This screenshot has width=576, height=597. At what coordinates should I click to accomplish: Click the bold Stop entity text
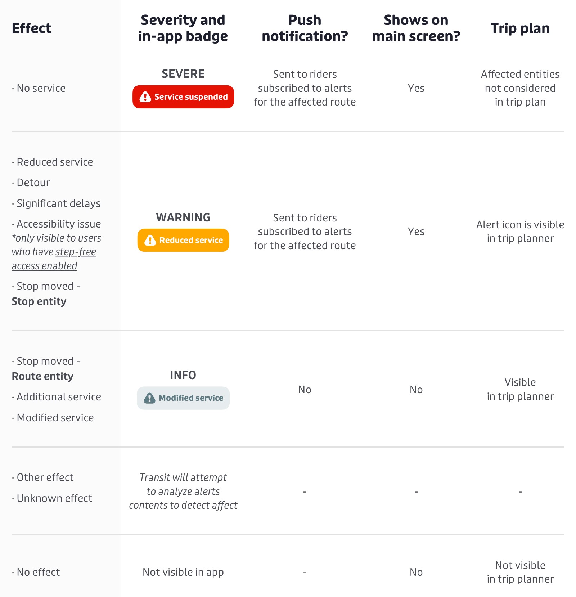point(39,301)
